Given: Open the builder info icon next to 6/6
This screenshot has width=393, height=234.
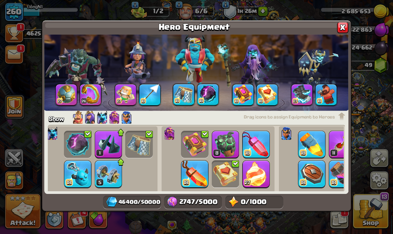Looking at the screenshot, I should pyautogui.click(x=179, y=5).
